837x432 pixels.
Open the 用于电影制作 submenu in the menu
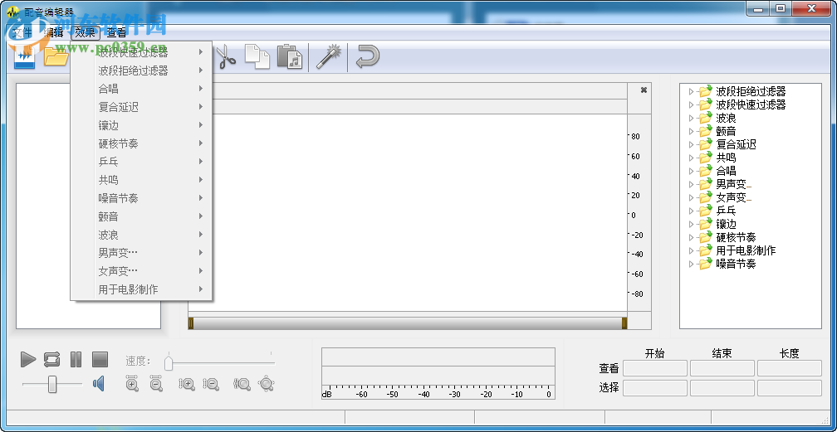tap(141, 289)
